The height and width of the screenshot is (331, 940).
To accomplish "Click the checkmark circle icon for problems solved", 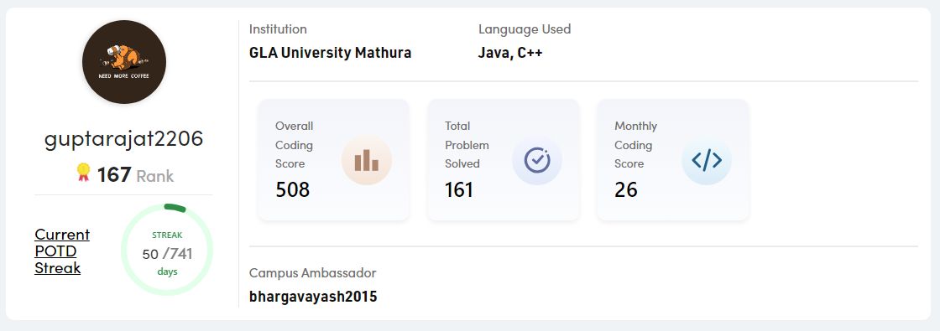I will tap(537, 160).
